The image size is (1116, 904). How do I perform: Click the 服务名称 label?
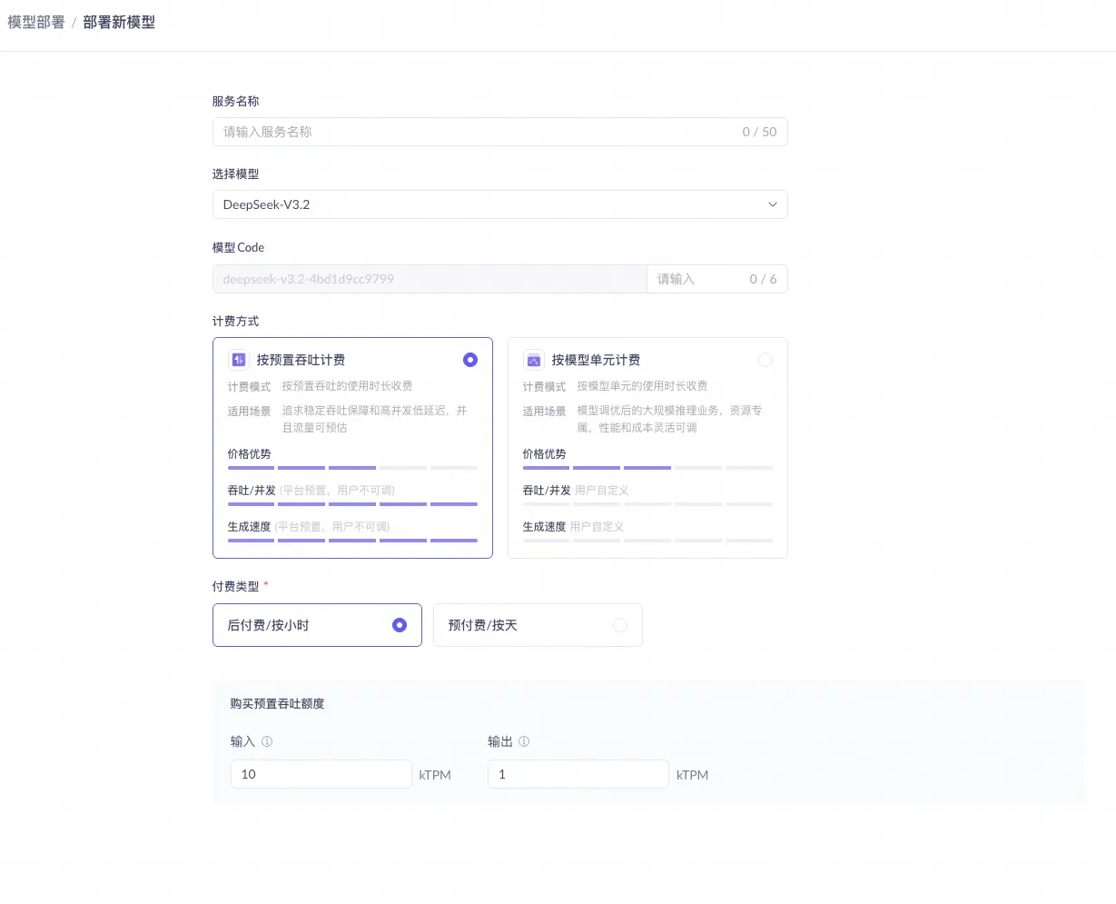236,101
